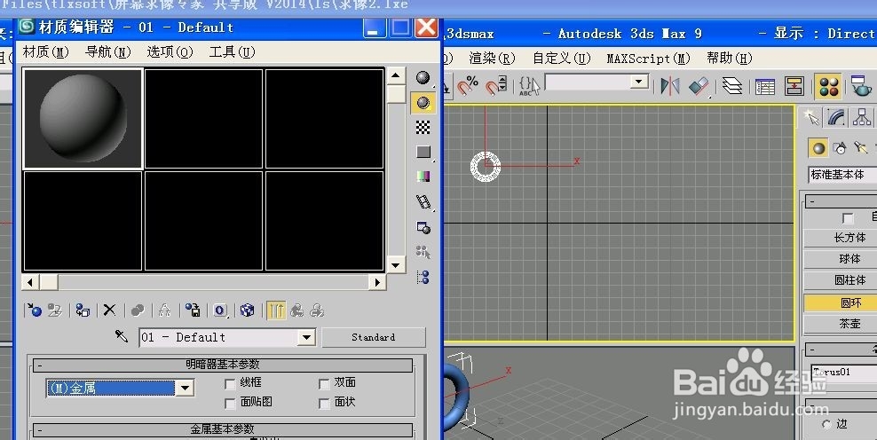Click the Put to Library icon
This screenshot has width=877, height=440.
[x=193, y=310]
